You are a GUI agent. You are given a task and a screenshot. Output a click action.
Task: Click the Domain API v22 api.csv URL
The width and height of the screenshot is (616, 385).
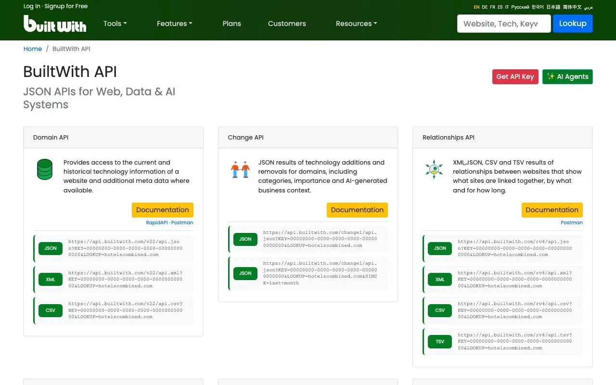click(126, 310)
